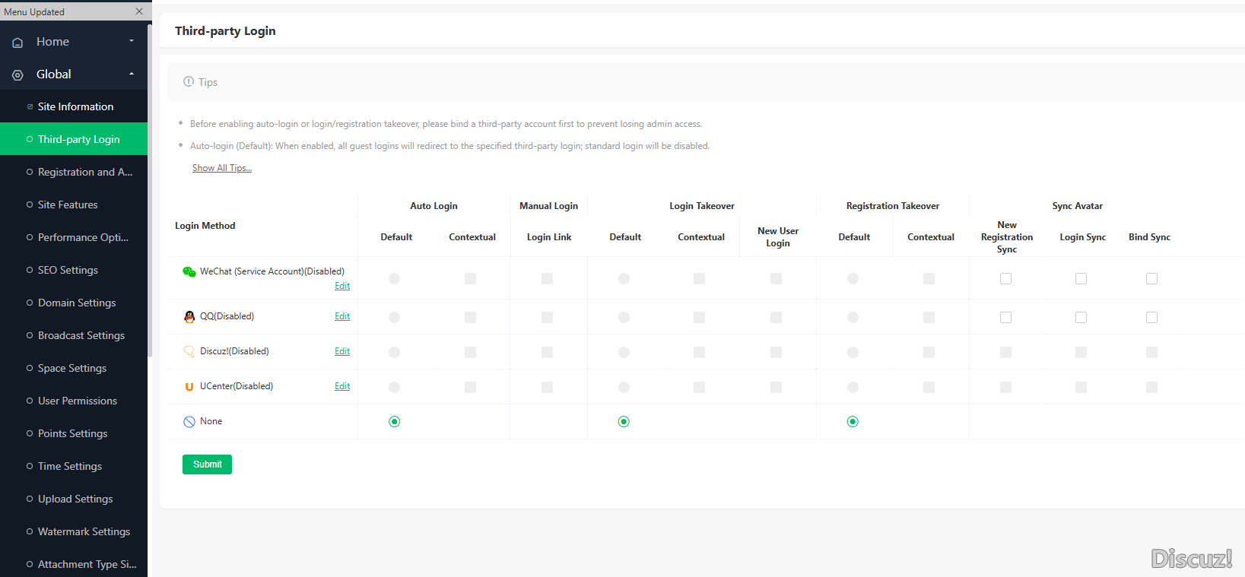The height and width of the screenshot is (577, 1245).
Task: Click the QQ penguin icon
Action: pyautogui.click(x=189, y=317)
